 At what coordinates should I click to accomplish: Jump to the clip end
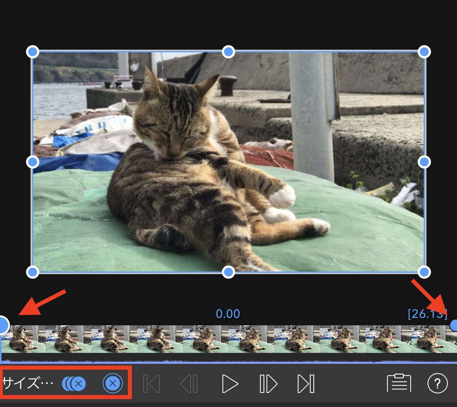click(x=306, y=384)
